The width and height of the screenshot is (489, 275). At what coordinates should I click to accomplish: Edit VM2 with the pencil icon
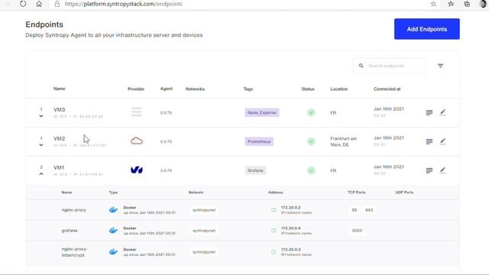tap(443, 141)
